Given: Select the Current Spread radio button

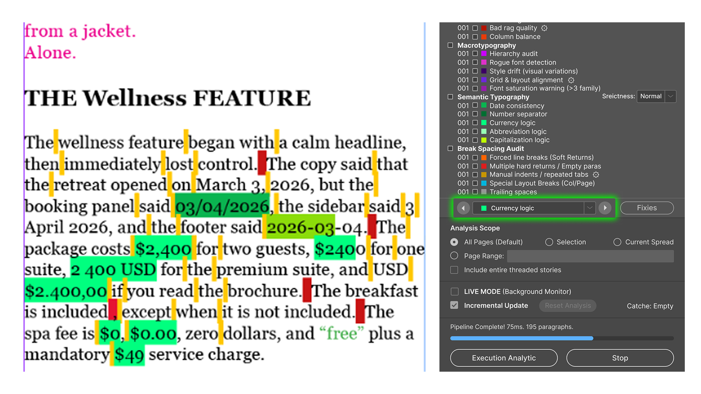Looking at the screenshot, I should [617, 242].
